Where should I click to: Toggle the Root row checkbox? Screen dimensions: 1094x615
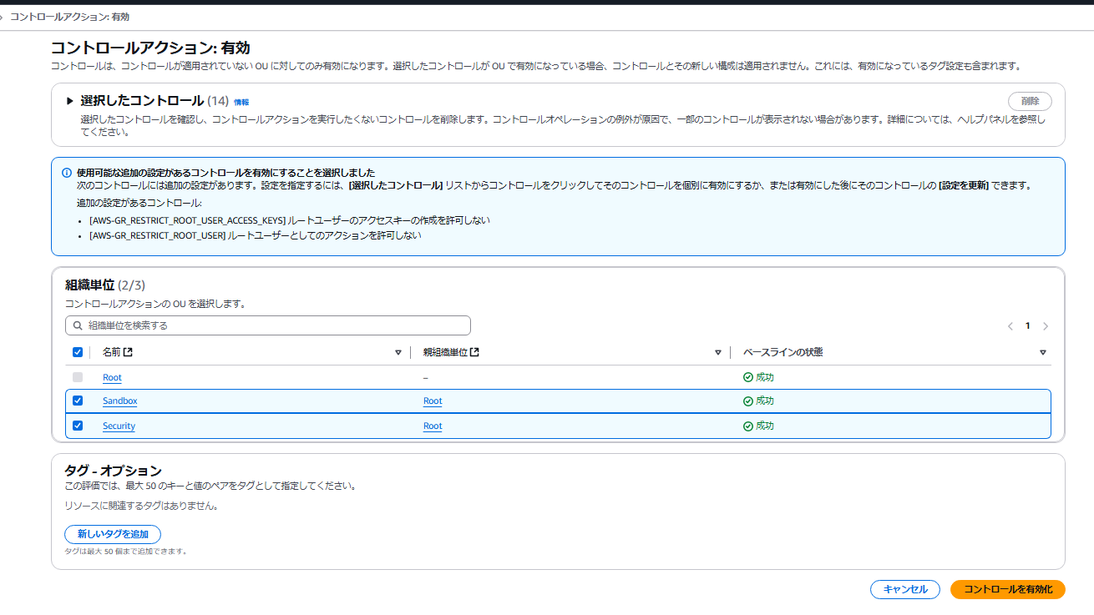point(78,377)
